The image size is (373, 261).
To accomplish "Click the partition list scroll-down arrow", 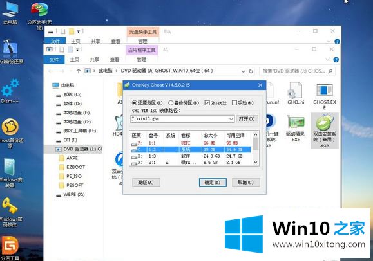I will [256, 163].
